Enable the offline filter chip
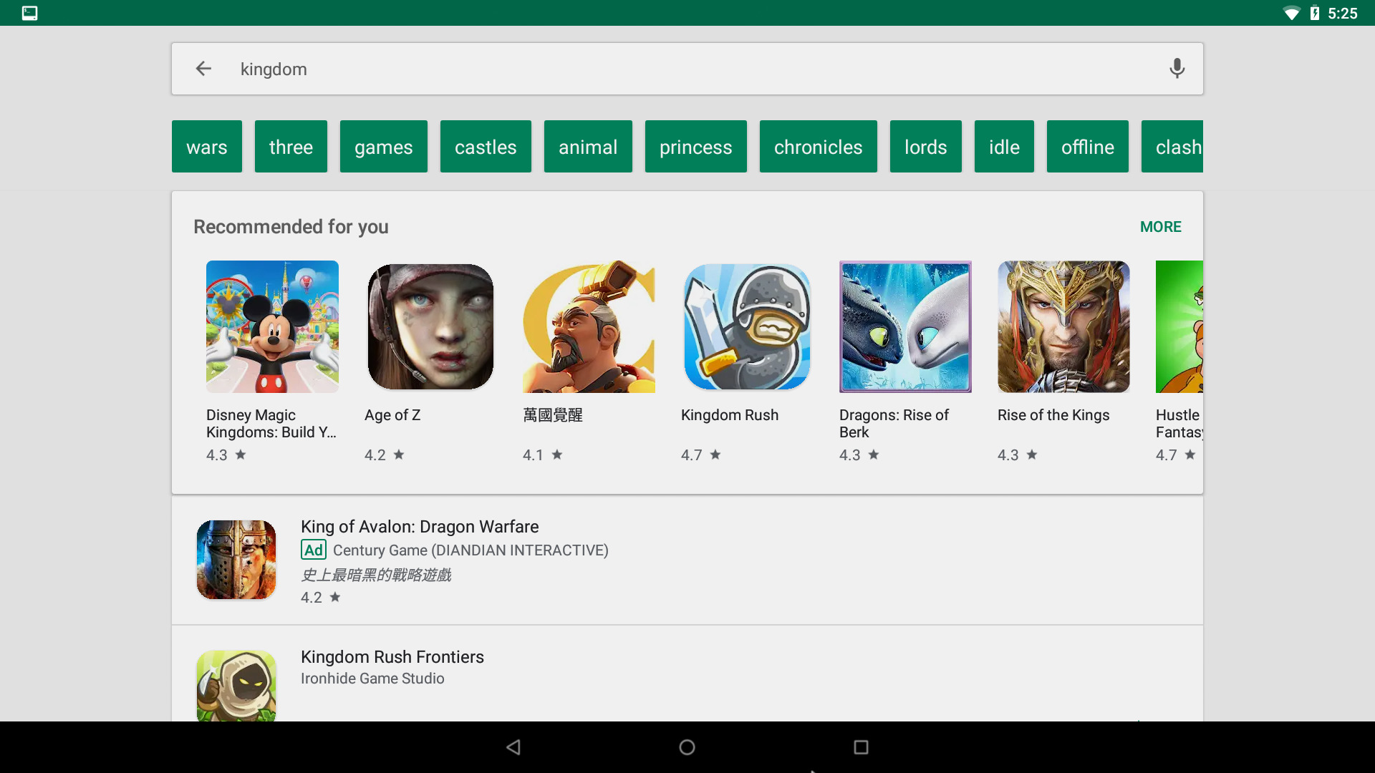 coord(1088,146)
